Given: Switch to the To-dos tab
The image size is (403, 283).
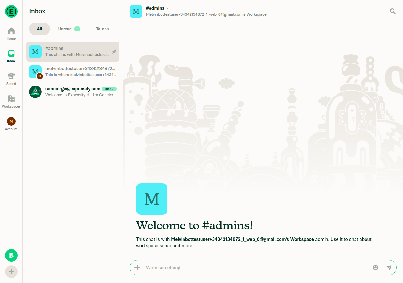Looking at the screenshot, I should coord(102,29).
